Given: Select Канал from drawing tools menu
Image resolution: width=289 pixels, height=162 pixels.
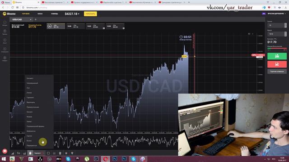Looking at the screenshot, I should [x=29, y=121].
